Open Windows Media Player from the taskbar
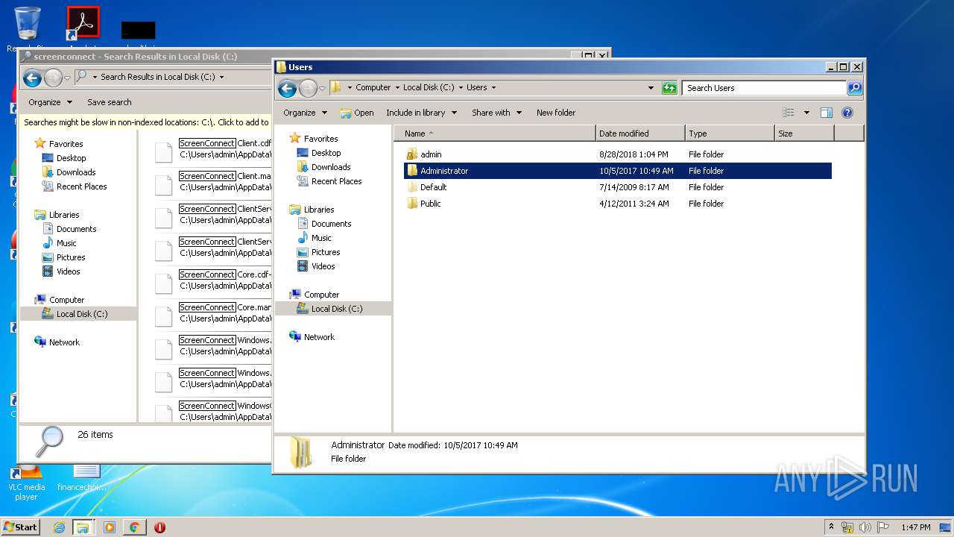954x537 pixels. [x=110, y=527]
